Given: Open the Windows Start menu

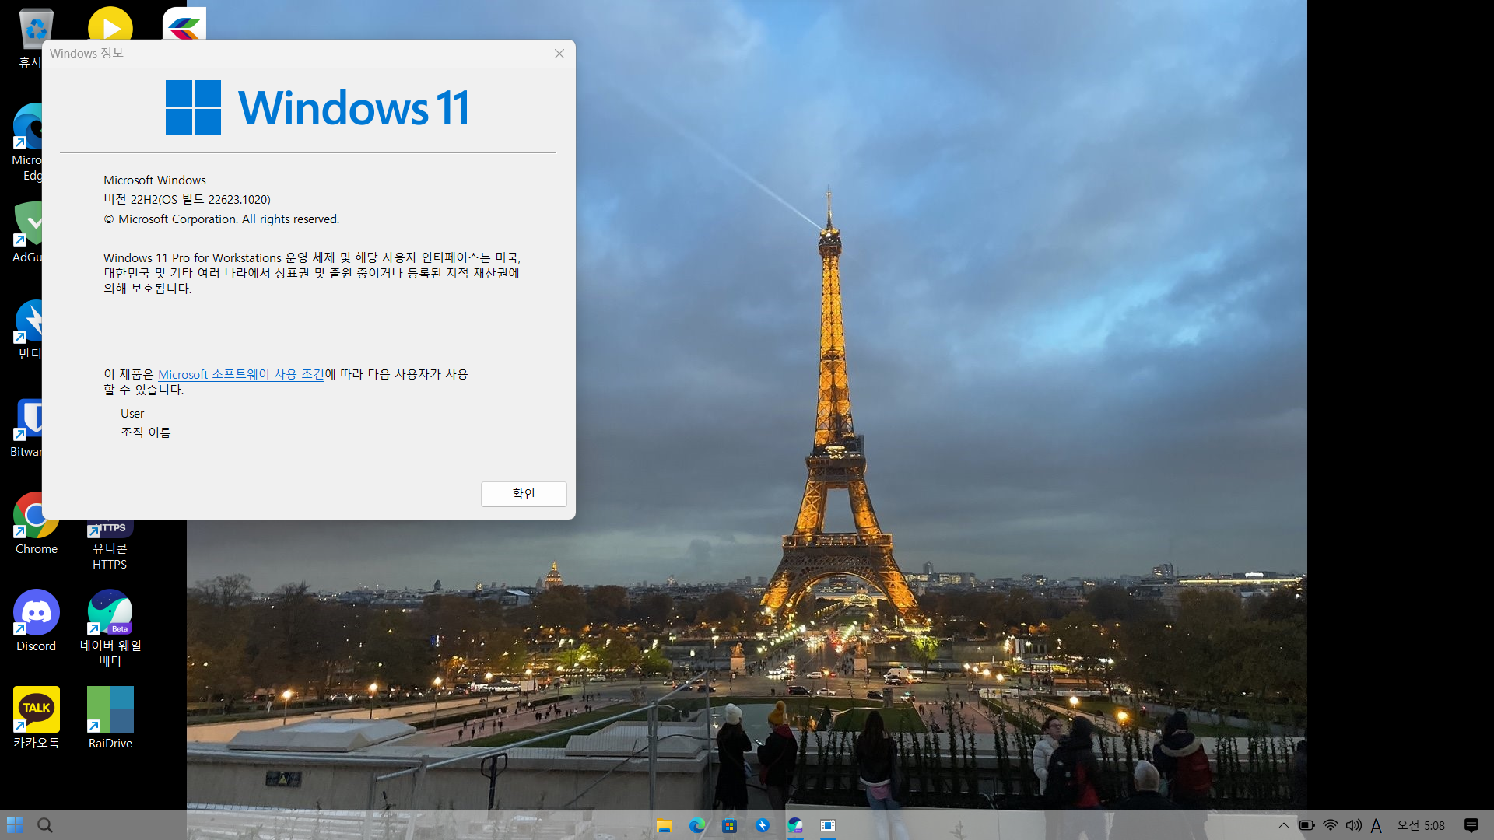Looking at the screenshot, I should coord(15,825).
